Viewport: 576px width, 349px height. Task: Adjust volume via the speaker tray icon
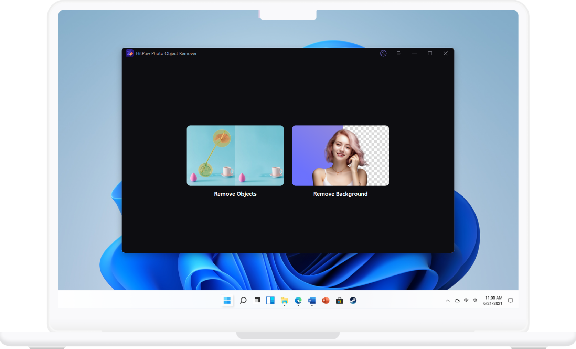pyautogui.click(x=475, y=300)
